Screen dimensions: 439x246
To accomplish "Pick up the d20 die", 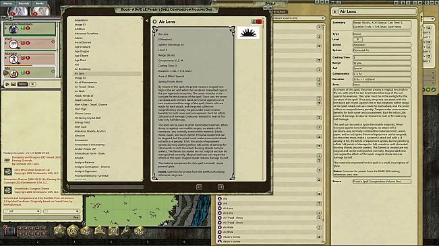I will (x=59, y=231).
